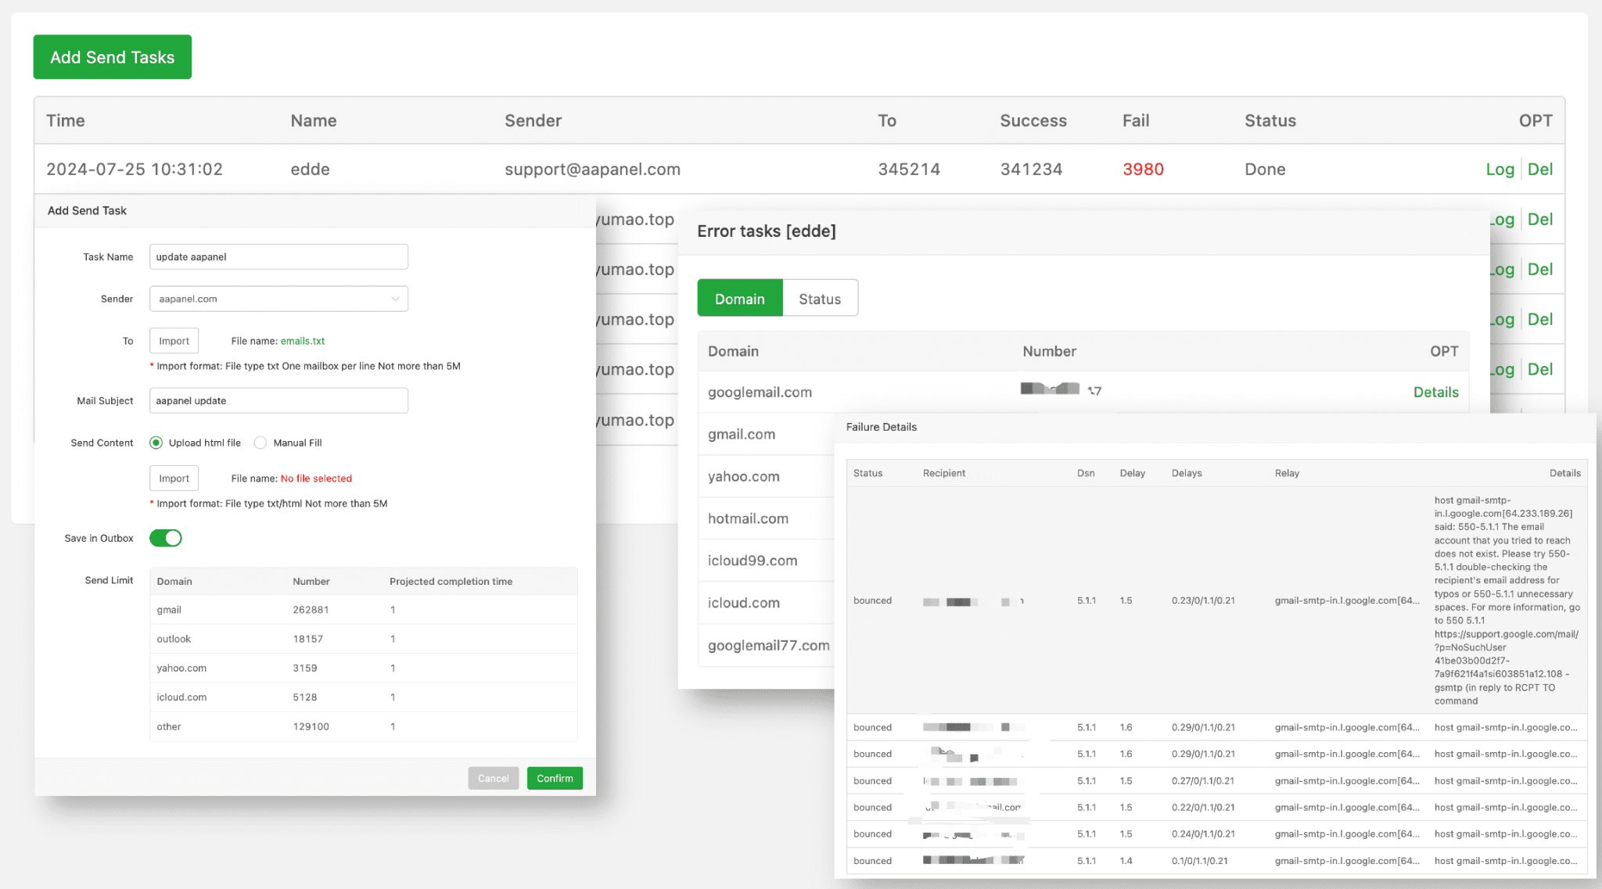1602x889 pixels.
Task: Cancel the Add Send Task dialog
Action: pyautogui.click(x=493, y=778)
